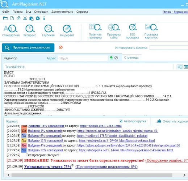Open the Справка menu
The width and height of the screenshot is (188, 181).
coord(82,12)
